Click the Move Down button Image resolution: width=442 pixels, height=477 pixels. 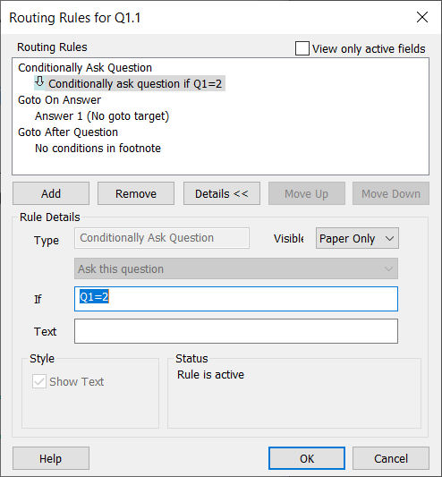(391, 193)
